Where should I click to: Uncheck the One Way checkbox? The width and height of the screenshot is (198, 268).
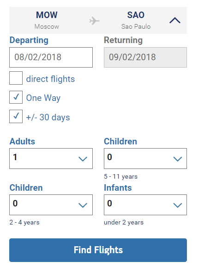click(16, 97)
